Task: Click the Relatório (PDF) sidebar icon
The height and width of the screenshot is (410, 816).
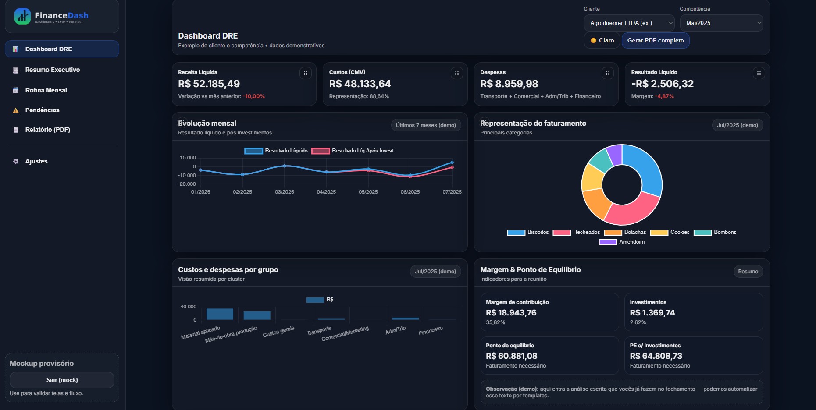Action: tap(15, 130)
